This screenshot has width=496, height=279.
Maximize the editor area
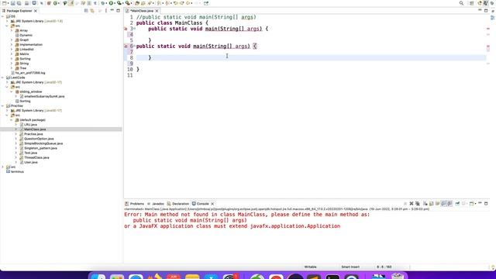pyautogui.click(x=486, y=11)
